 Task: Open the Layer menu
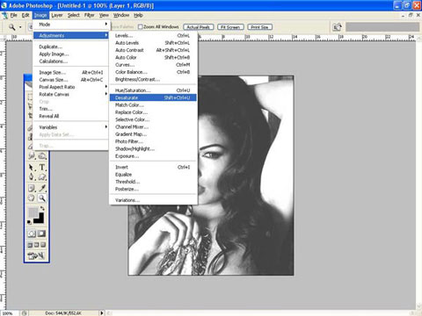click(x=57, y=15)
